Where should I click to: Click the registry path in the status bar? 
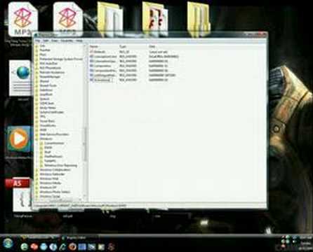coord(80,206)
